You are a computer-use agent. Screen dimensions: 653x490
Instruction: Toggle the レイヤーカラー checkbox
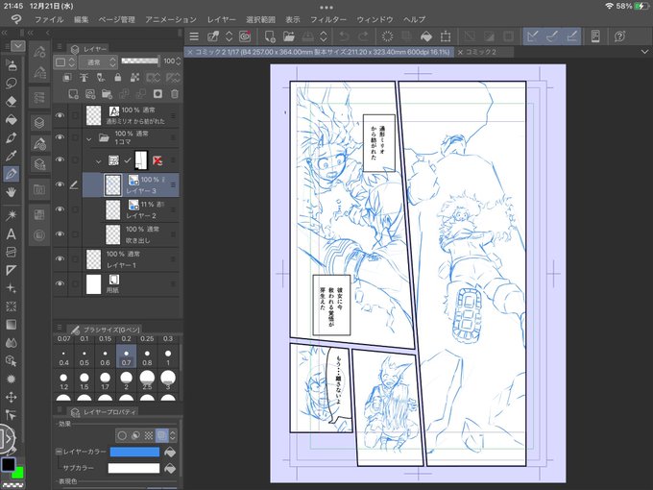coord(59,452)
